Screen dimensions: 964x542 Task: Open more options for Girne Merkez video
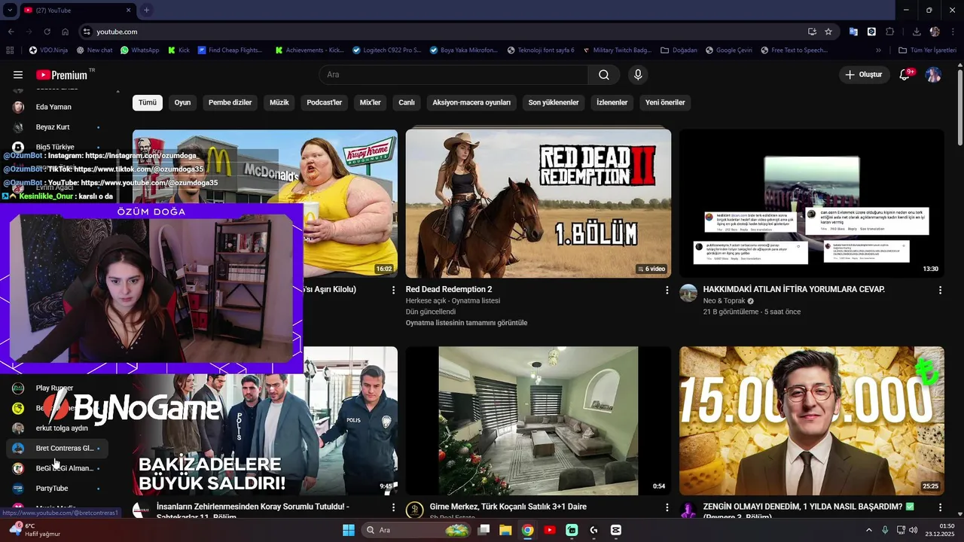[x=667, y=507]
